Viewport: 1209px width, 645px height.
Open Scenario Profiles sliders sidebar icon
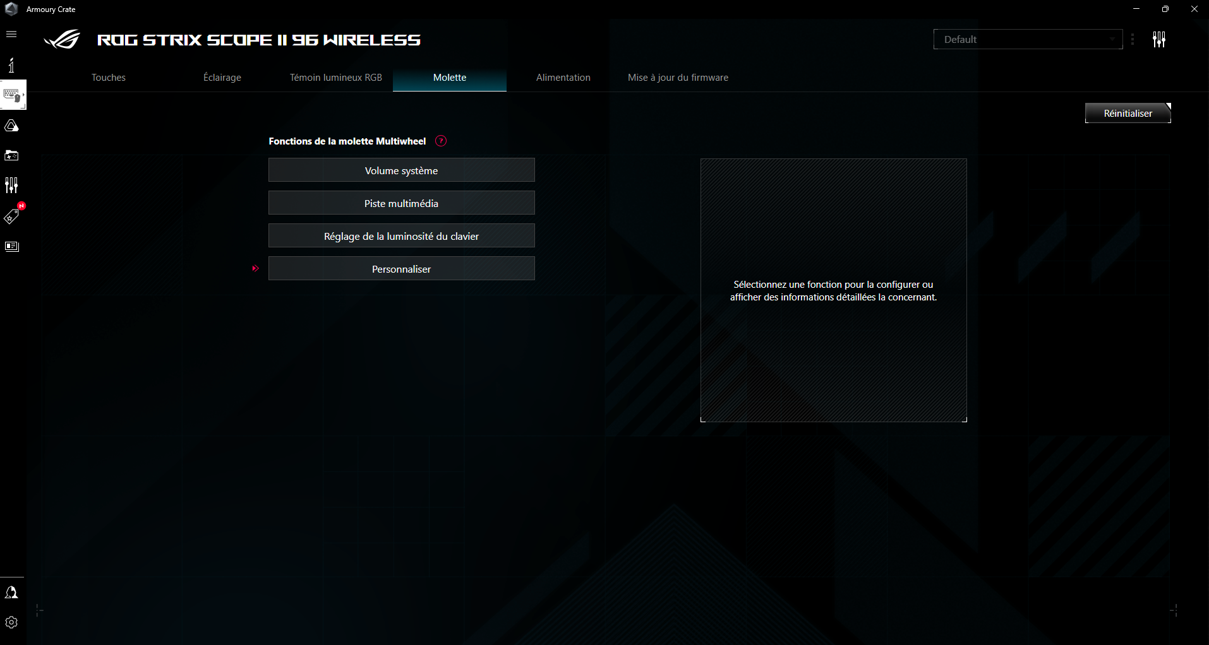click(x=11, y=185)
